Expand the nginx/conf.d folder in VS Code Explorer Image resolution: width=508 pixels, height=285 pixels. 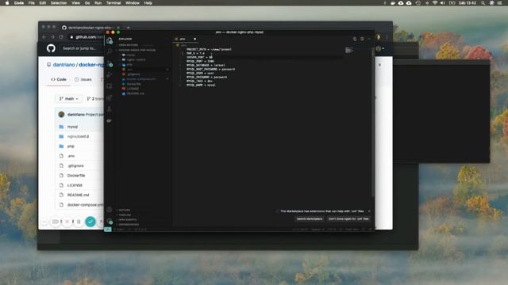pyautogui.click(x=136, y=60)
